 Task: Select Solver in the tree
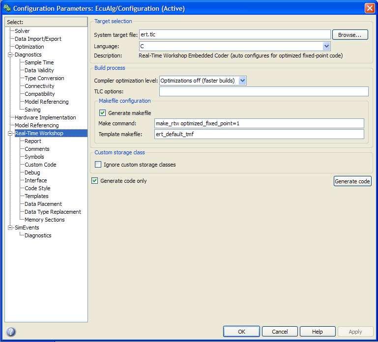point(22,31)
